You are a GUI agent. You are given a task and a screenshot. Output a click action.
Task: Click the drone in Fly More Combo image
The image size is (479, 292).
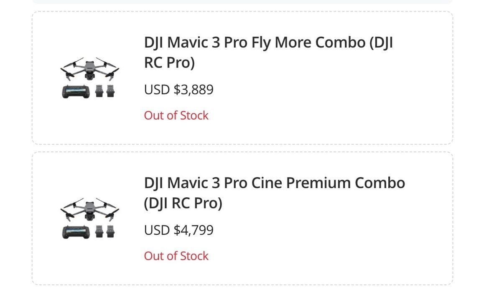point(89,69)
